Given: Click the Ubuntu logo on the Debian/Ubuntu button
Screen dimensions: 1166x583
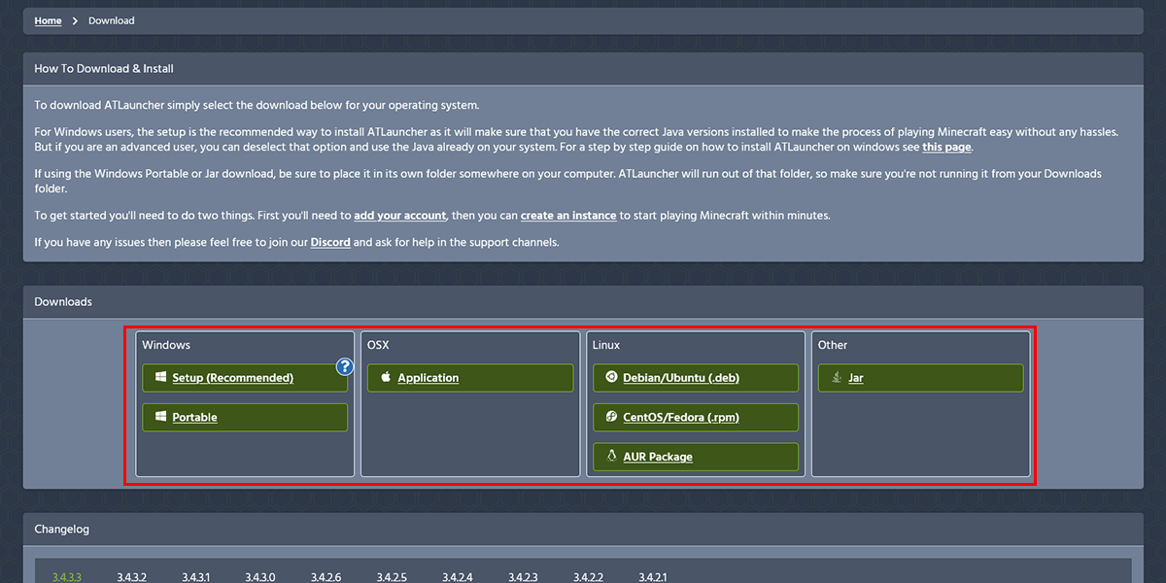Looking at the screenshot, I should (612, 378).
